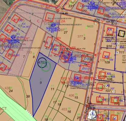This screenshot has width=126, height=121.
Task: Select parcel number 27
Action: [x=66, y=32]
